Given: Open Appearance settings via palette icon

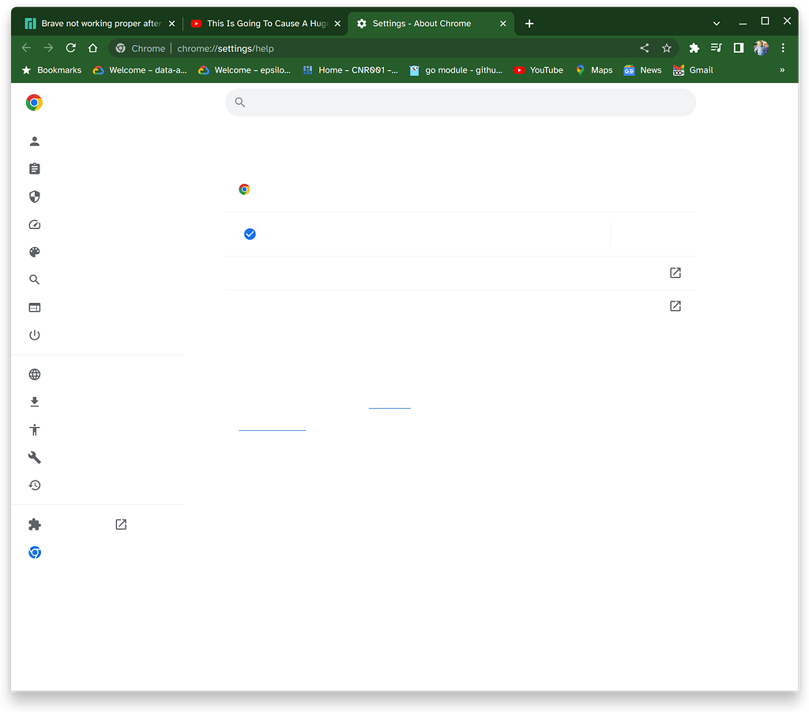Looking at the screenshot, I should (x=34, y=253).
